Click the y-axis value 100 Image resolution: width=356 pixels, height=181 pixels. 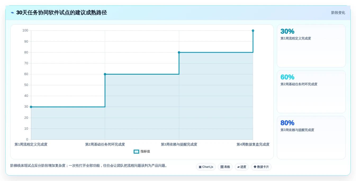pos(25,30)
